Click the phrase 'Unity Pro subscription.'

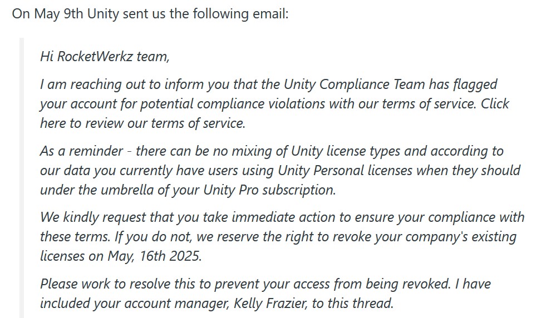(269, 190)
